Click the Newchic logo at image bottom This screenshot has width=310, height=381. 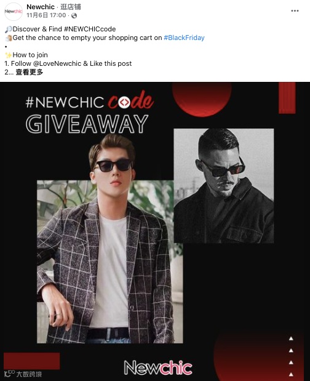(x=158, y=368)
